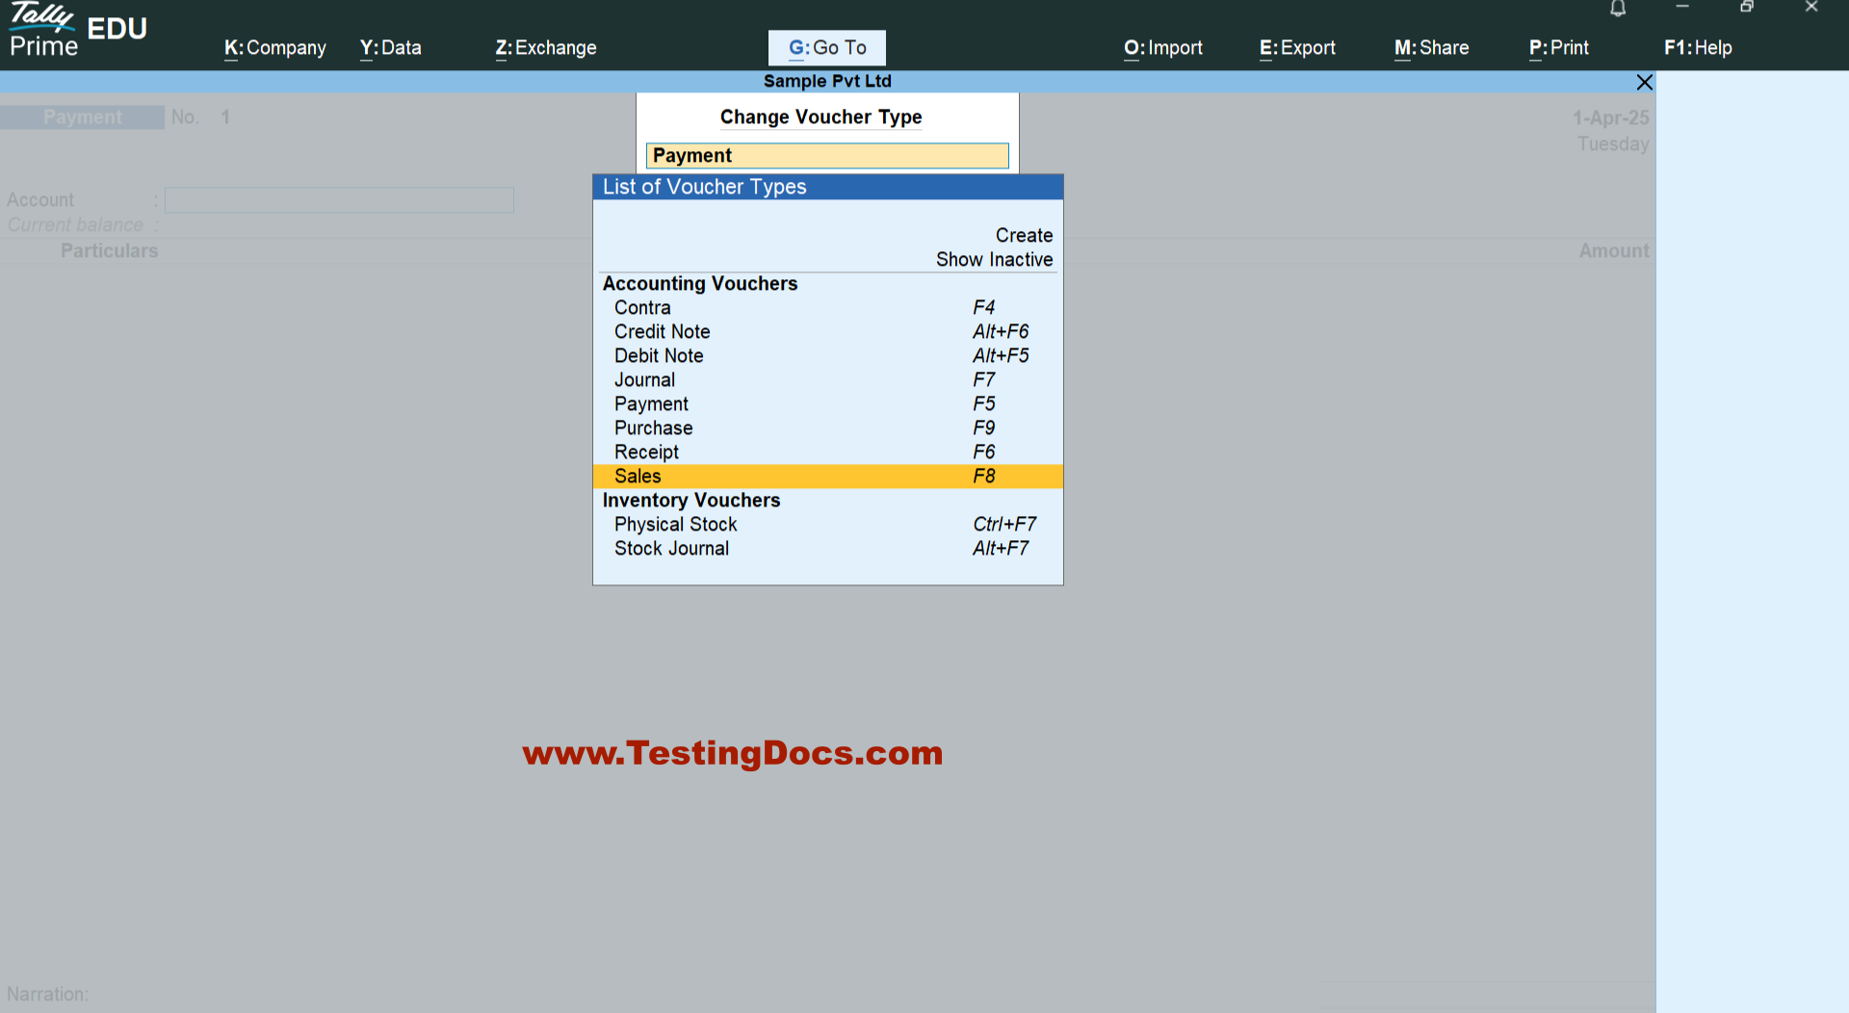Choose Physical Stock inventory voucher
Image resolution: width=1849 pixels, height=1013 pixels.
pyautogui.click(x=675, y=525)
